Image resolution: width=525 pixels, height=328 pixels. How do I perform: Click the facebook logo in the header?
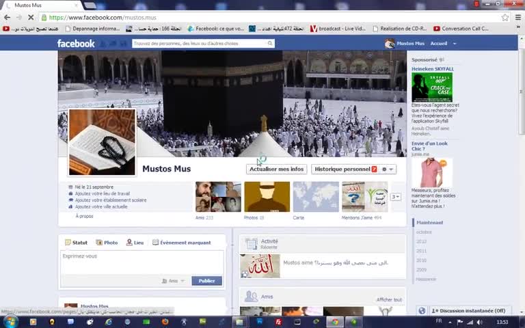point(76,44)
